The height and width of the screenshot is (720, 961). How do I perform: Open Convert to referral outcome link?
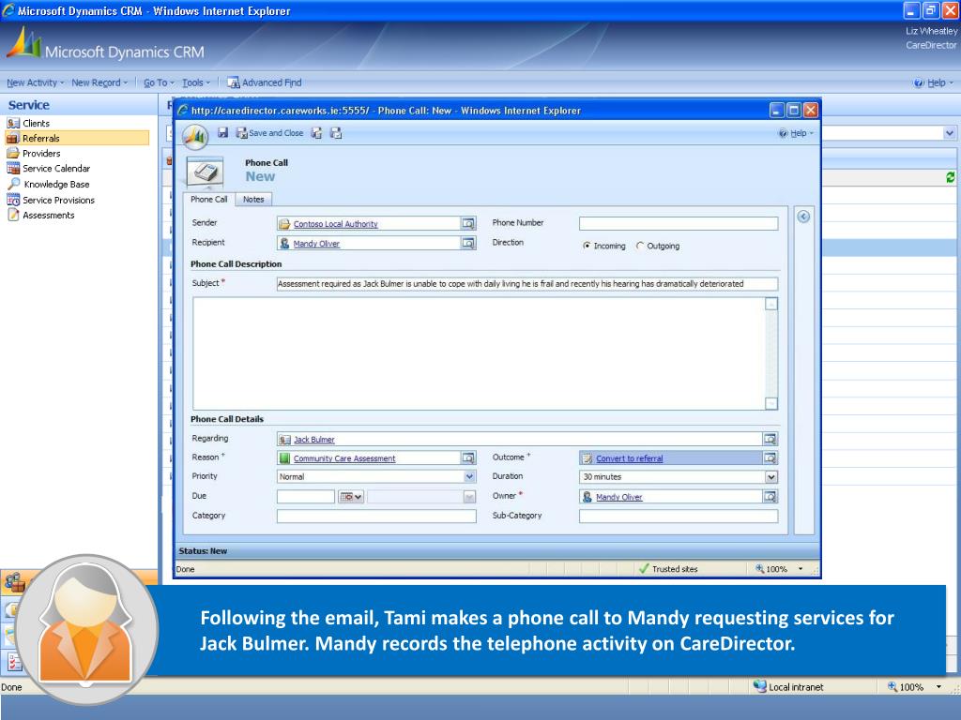click(630, 458)
